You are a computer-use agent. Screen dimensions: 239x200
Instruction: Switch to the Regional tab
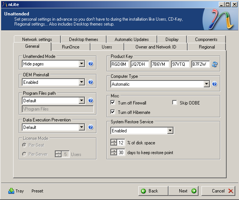point(207,47)
